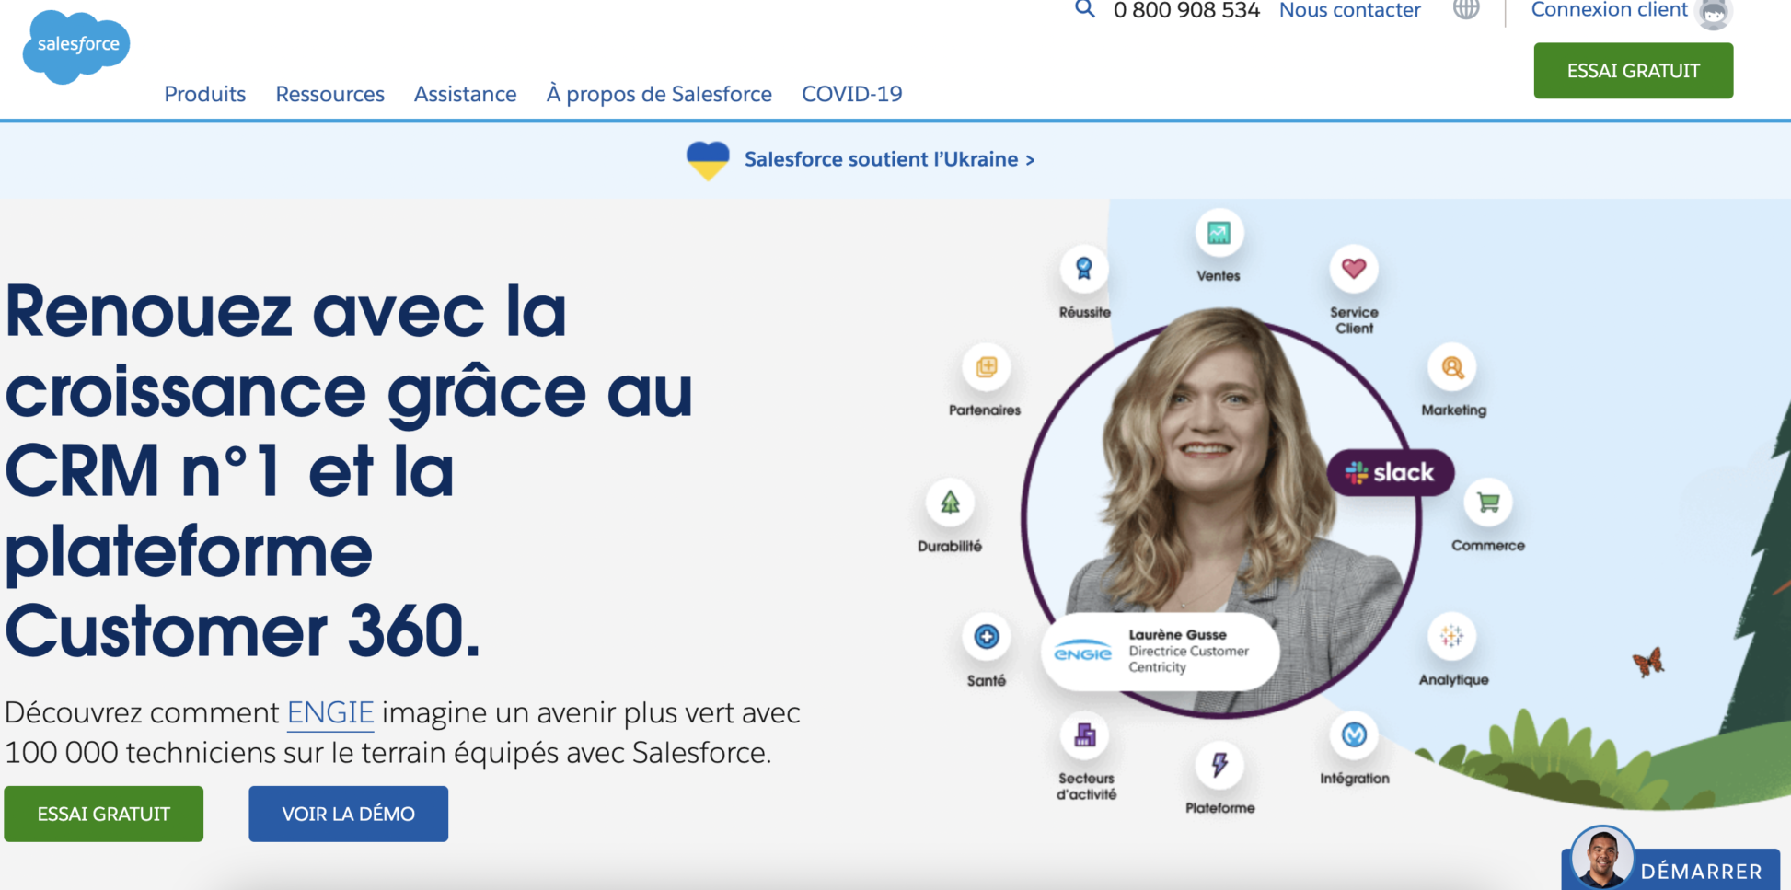Open the Slack badge on the hero image
The height and width of the screenshot is (890, 1791).
click(1390, 472)
